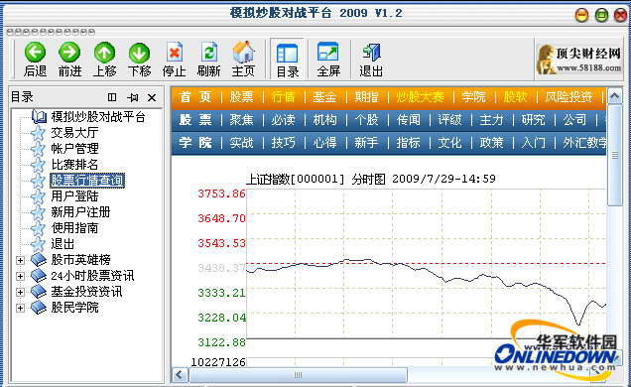631x387 pixels.
Task: Open the 顶尖财经网 logo banner
Action: [579, 60]
